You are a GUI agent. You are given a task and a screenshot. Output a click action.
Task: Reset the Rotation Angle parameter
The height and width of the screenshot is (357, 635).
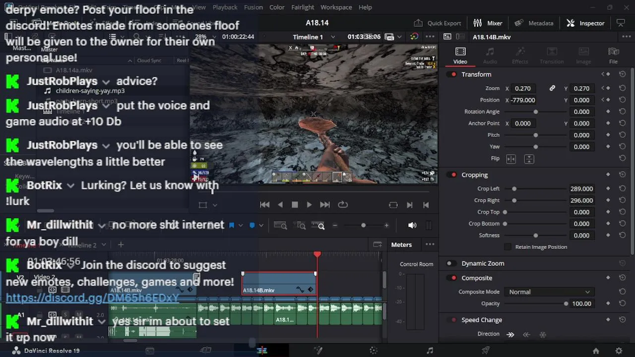point(622,112)
